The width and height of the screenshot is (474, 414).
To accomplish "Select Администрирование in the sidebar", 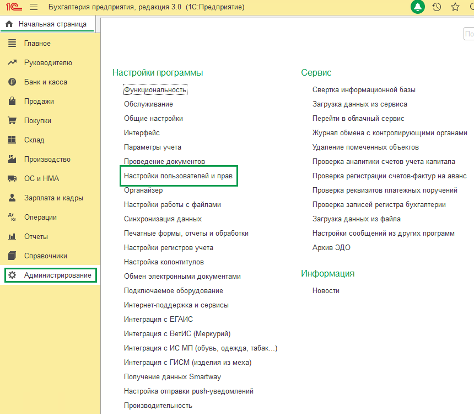I will [x=51, y=275].
